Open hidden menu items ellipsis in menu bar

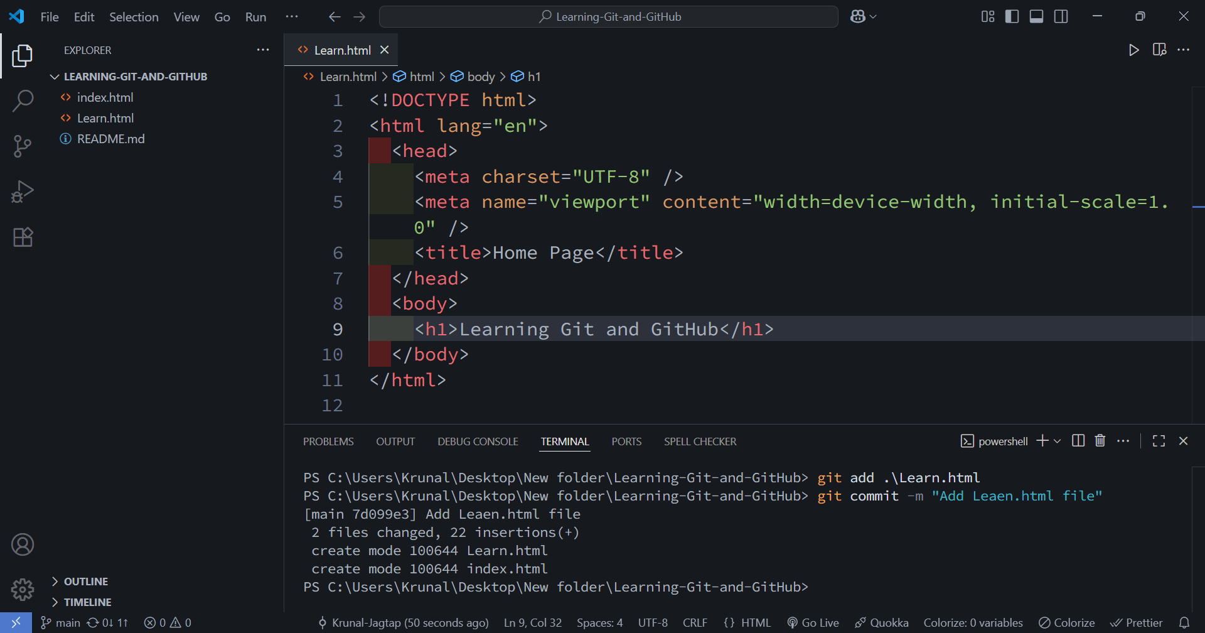click(x=292, y=17)
